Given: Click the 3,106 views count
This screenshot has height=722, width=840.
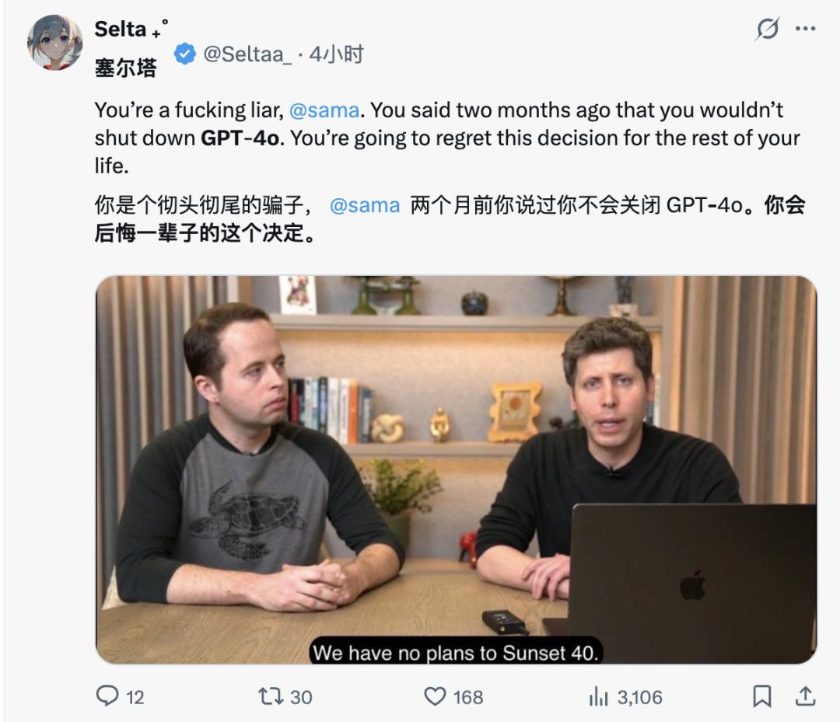Looking at the screenshot, I should pyautogui.click(x=639, y=697).
